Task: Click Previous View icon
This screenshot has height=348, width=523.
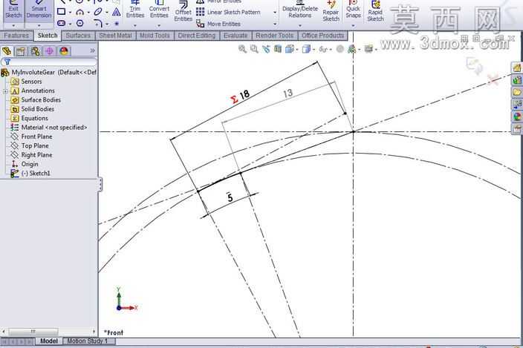Action: [266, 49]
